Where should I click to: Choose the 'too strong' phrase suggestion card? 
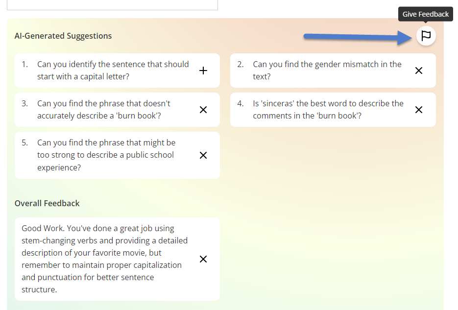117,155
